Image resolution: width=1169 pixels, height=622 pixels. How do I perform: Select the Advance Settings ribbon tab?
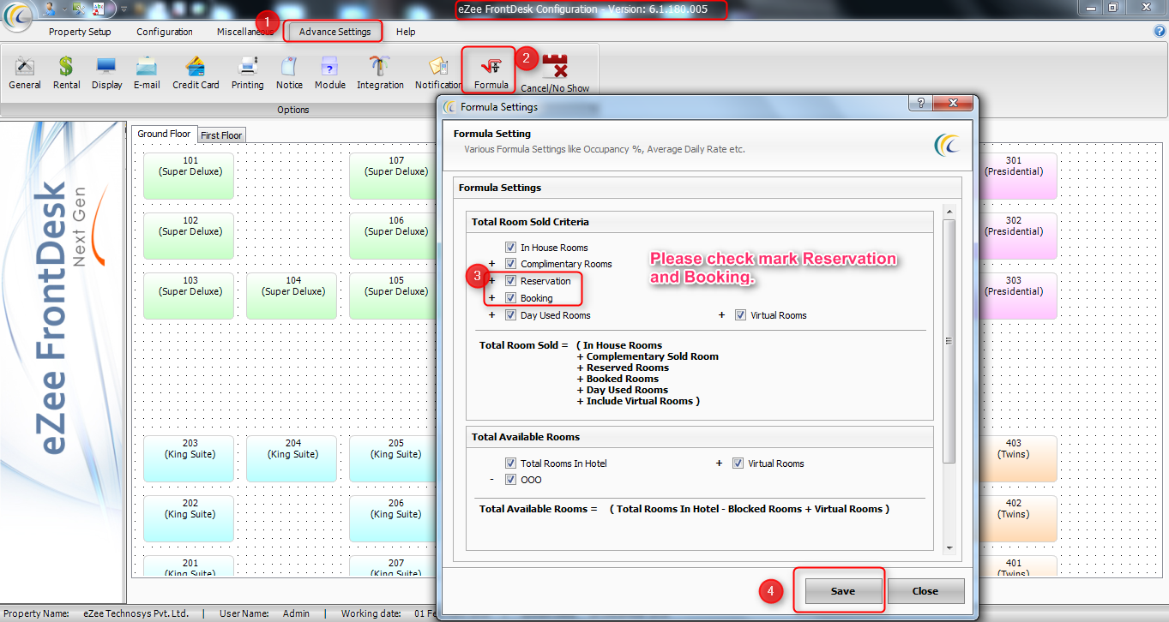pyautogui.click(x=334, y=32)
